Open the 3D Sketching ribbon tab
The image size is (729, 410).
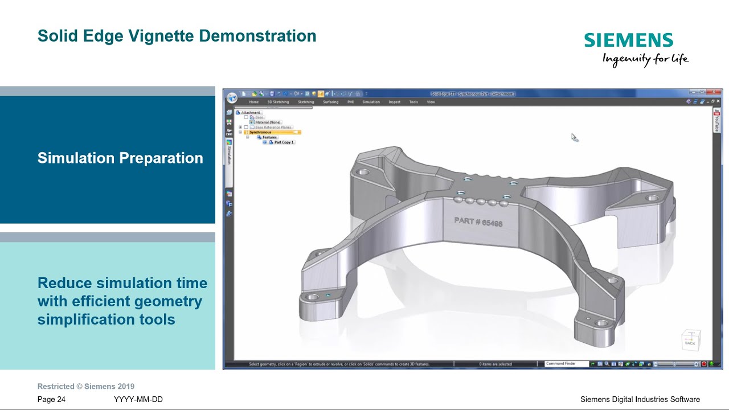[278, 102]
